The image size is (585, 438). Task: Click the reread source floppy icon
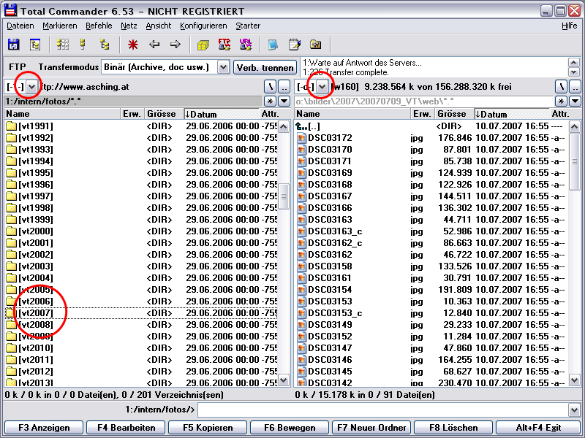13,45
